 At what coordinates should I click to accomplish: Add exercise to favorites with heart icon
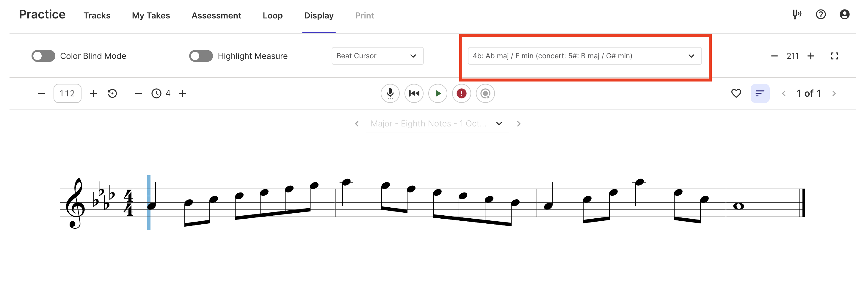click(x=736, y=94)
